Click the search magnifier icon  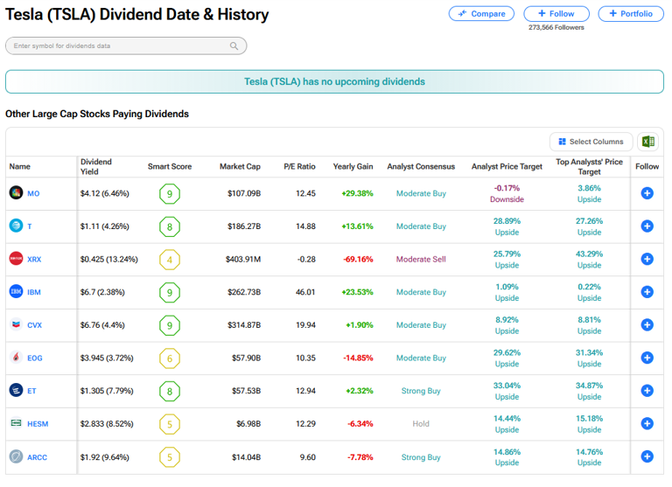pos(234,46)
